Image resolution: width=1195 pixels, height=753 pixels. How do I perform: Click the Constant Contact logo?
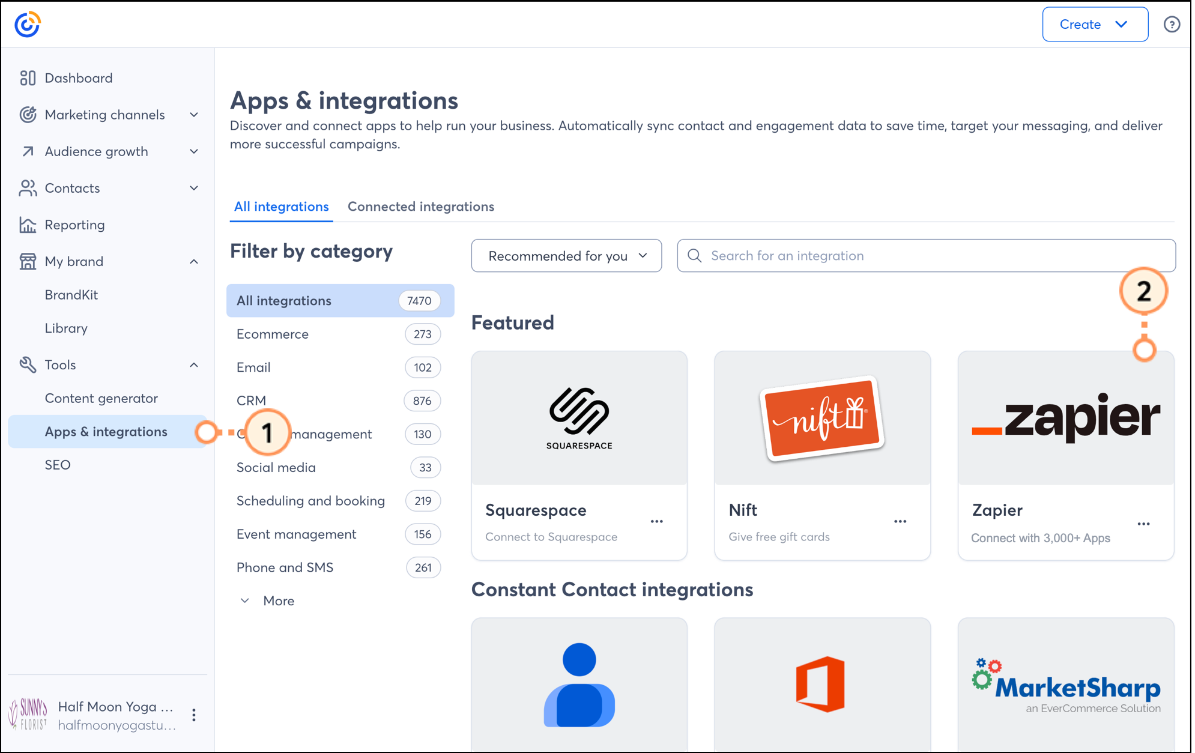[27, 25]
